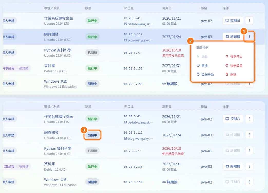Viewport: 268px width, 193px height.
Task: Click the highlighted 開機中 status badge for 網頁開發
Action: pos(92,135)
